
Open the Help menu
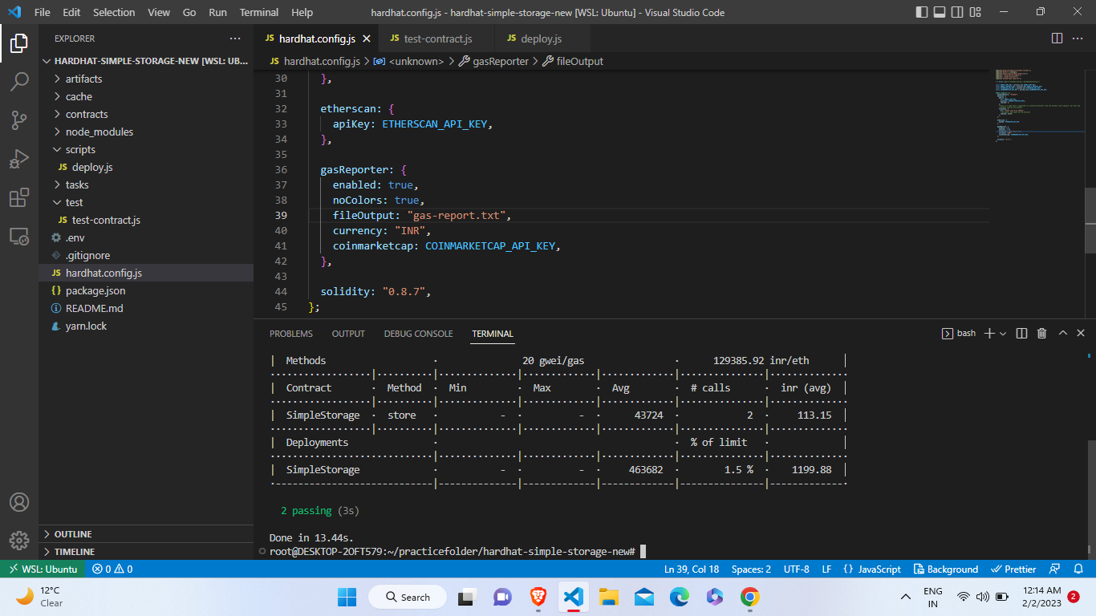302,12
